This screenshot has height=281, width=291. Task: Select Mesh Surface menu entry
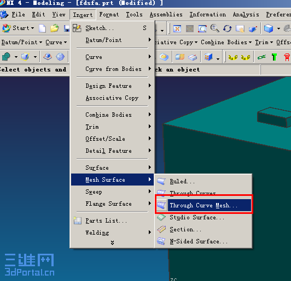point(112,180)
